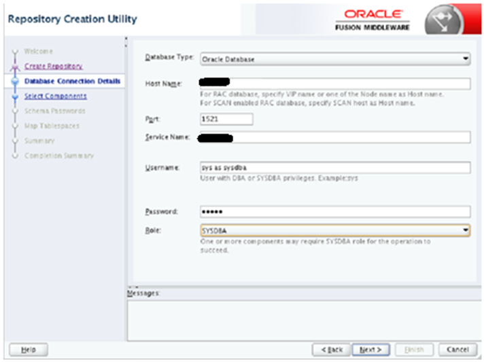The image size is (484, 362).
Task: Click the Summary step in the sidebar
Action: tap(39, 141)
